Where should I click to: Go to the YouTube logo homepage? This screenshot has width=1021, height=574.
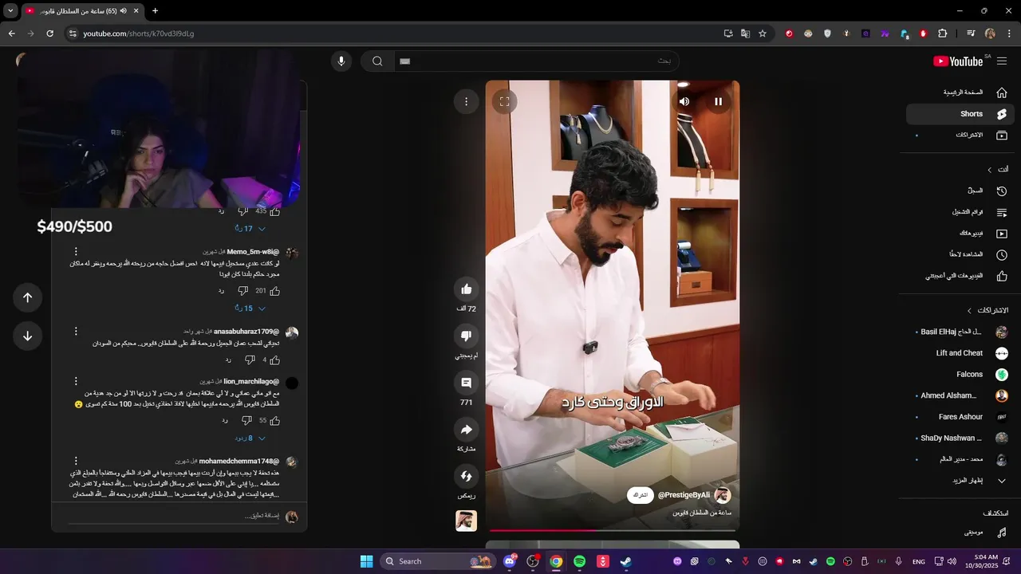coord(957,61)
